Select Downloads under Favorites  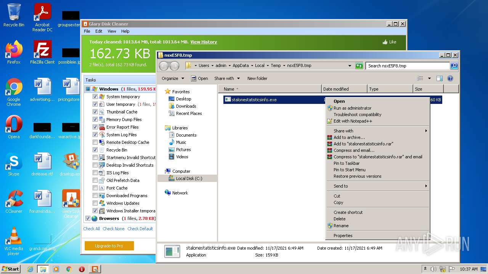tap(186, 106)
